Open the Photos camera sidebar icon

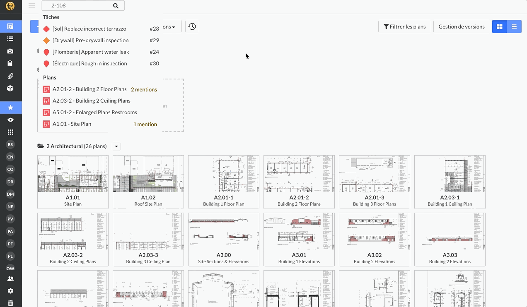[10, 51]
